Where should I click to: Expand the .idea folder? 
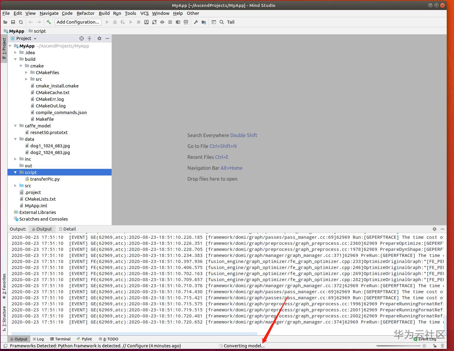coord(15,53)
